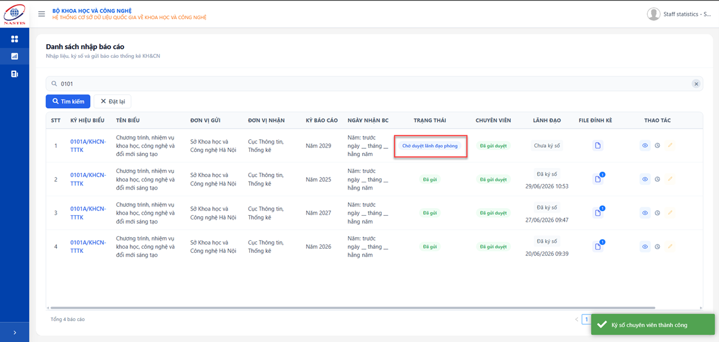Click the FILE ĐÍNH KÈ column header

coord(595,121)
